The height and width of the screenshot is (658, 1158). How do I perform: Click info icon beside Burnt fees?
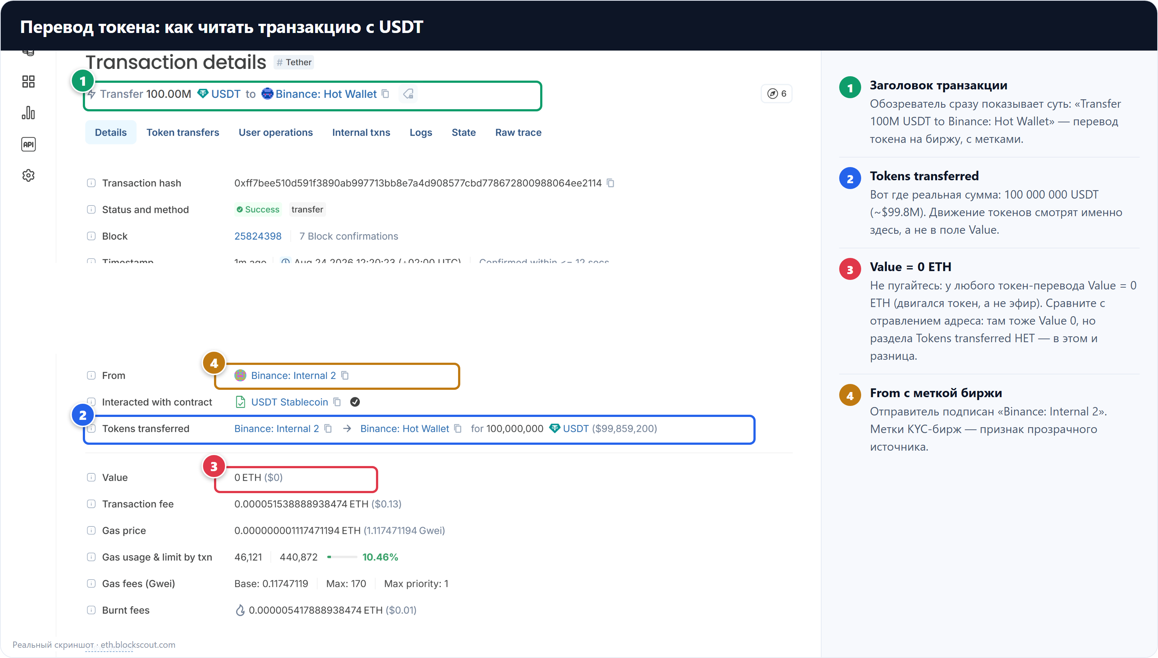coord(91,610)
